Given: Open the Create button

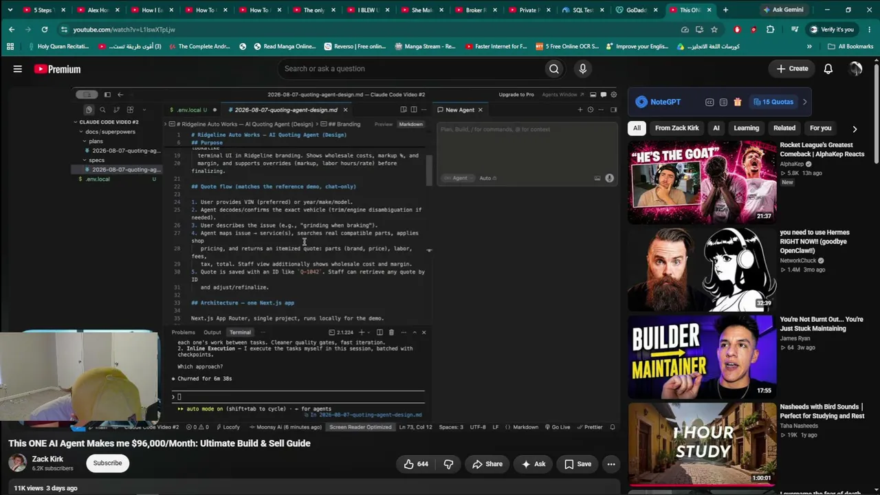Looking at the screenshot, I should click(792, 69).
